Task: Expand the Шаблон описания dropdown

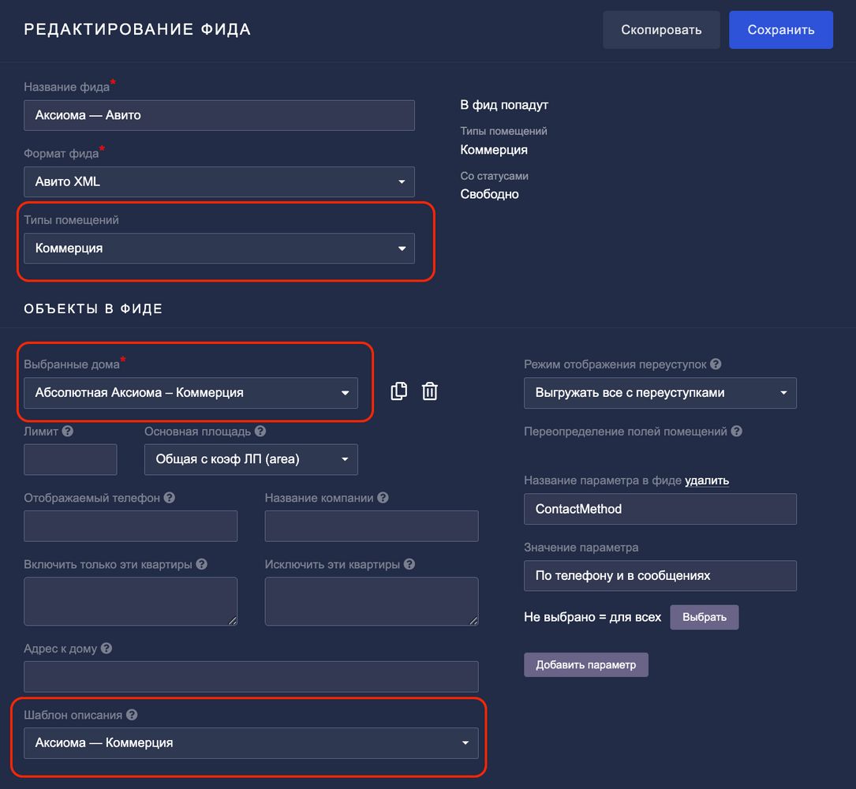Action: coord(250,742)
